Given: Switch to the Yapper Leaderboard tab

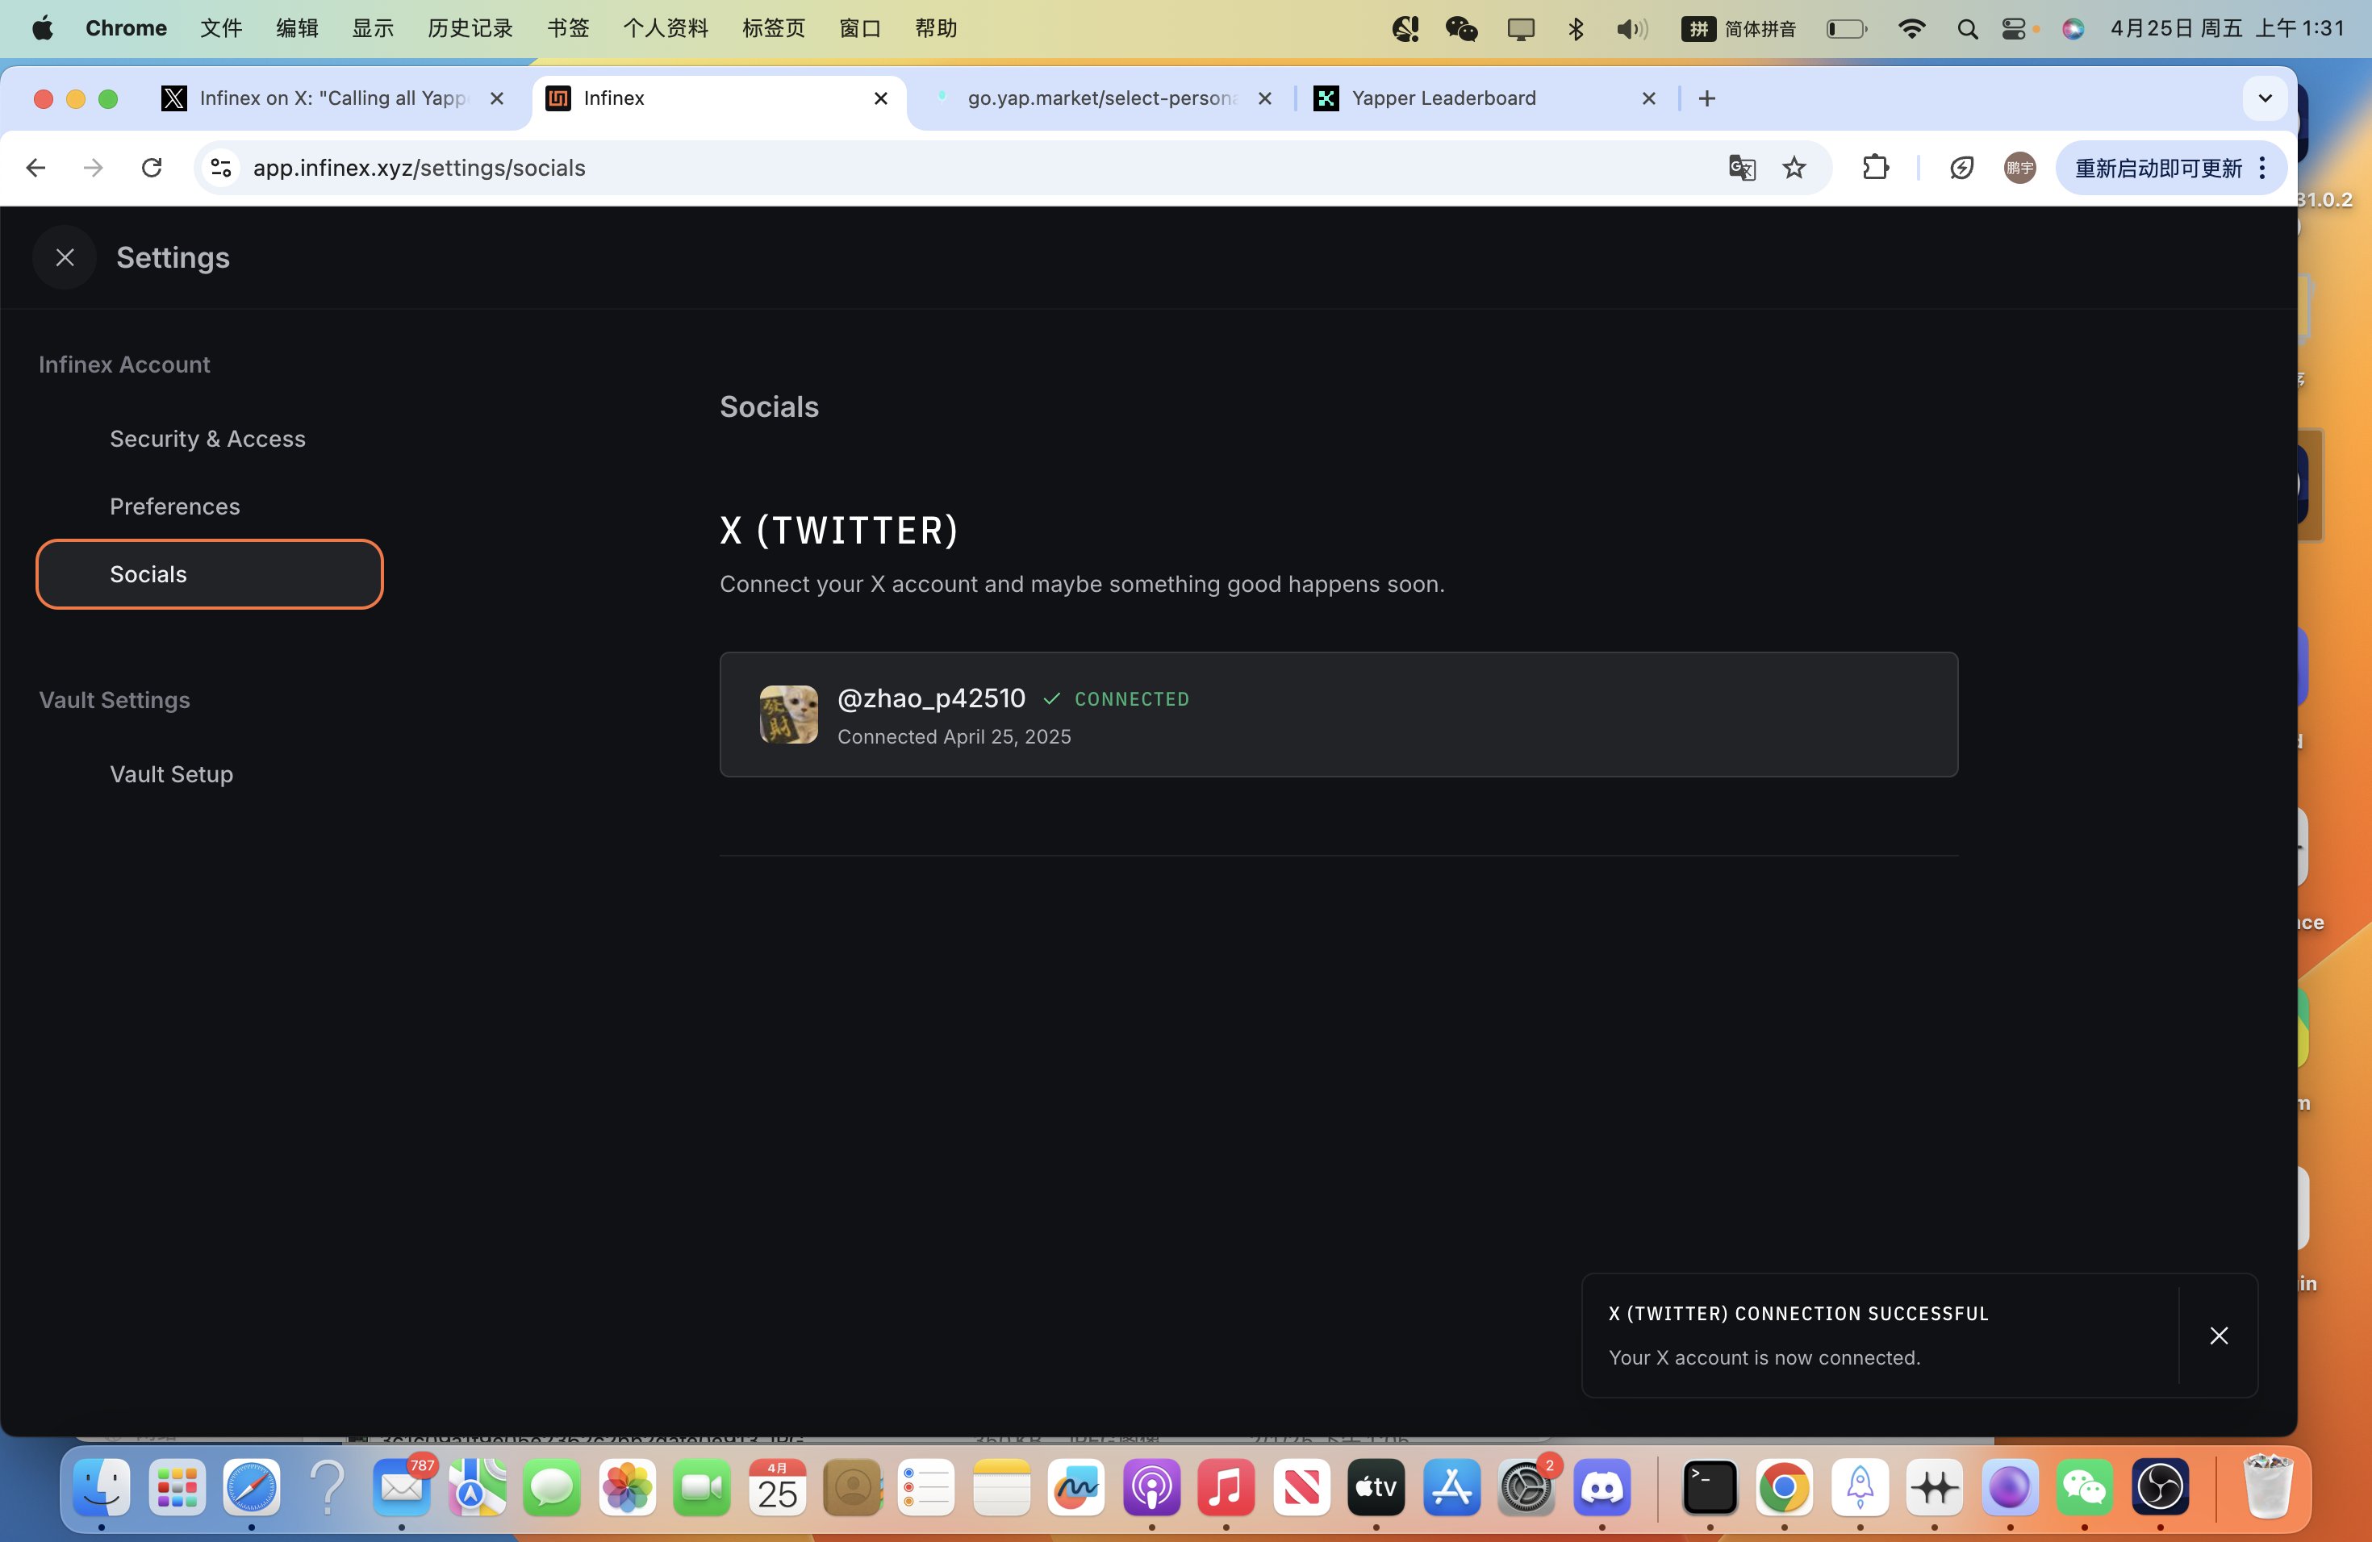Looking at the screenshot, I should click(1485, 98).
